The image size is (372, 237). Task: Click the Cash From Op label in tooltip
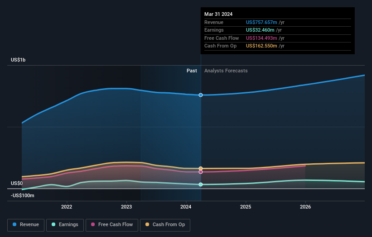[220, 46]
